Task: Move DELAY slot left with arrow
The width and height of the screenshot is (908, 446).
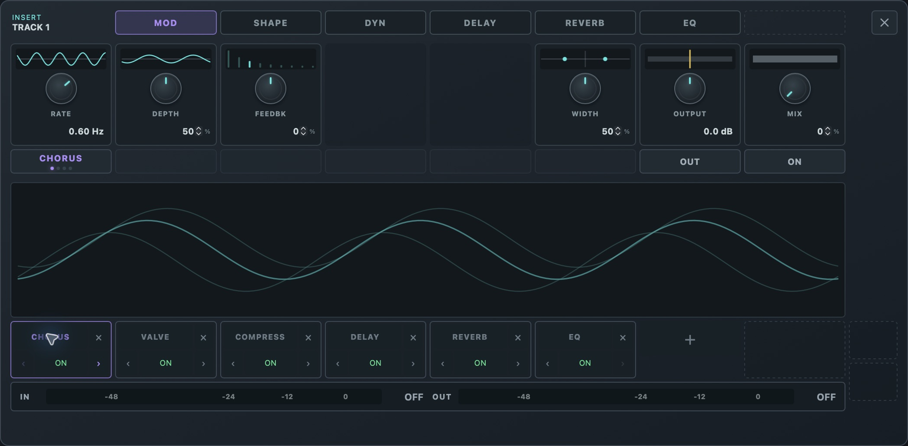Action: 338,364
